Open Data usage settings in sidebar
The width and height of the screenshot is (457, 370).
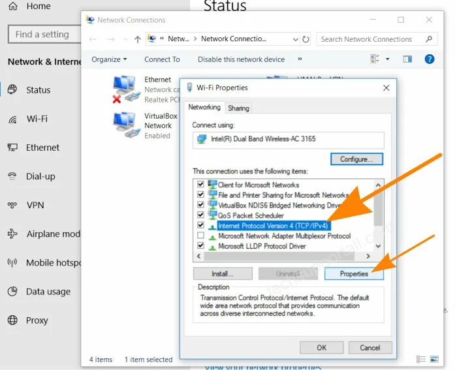[39, 291]
